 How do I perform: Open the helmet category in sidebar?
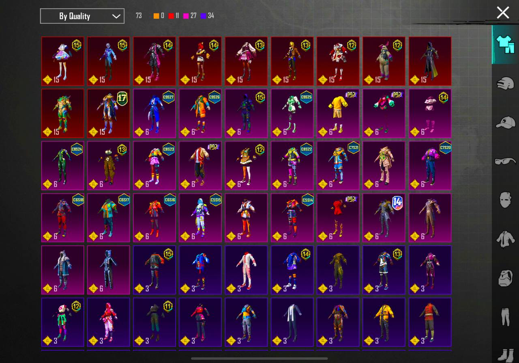point(505,84)
